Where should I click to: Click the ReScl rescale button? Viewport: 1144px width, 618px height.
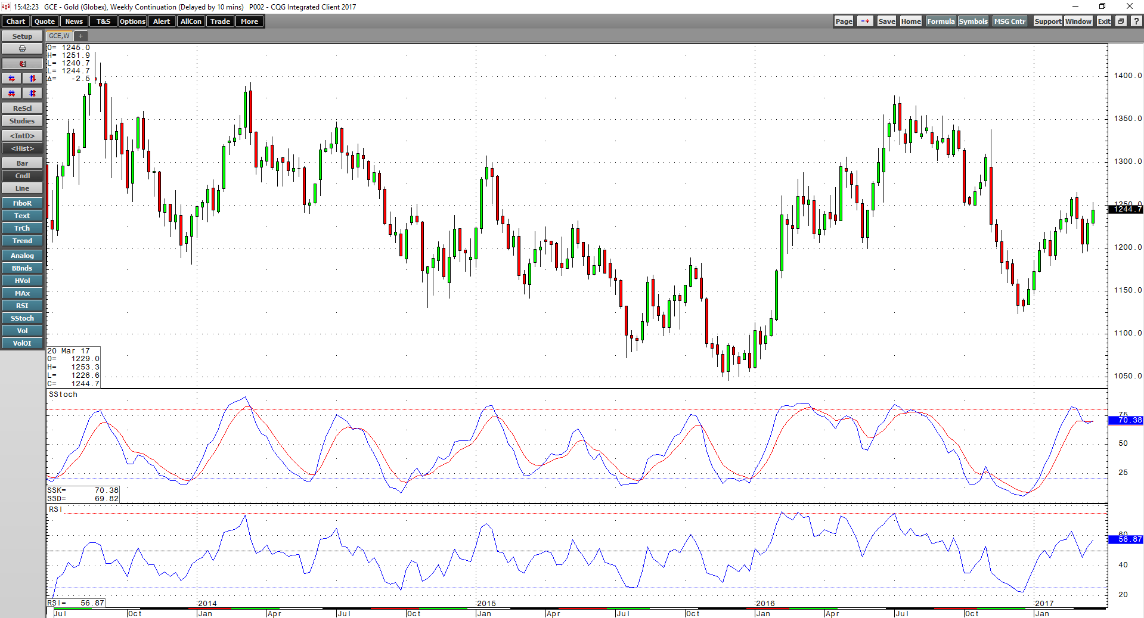22,108
